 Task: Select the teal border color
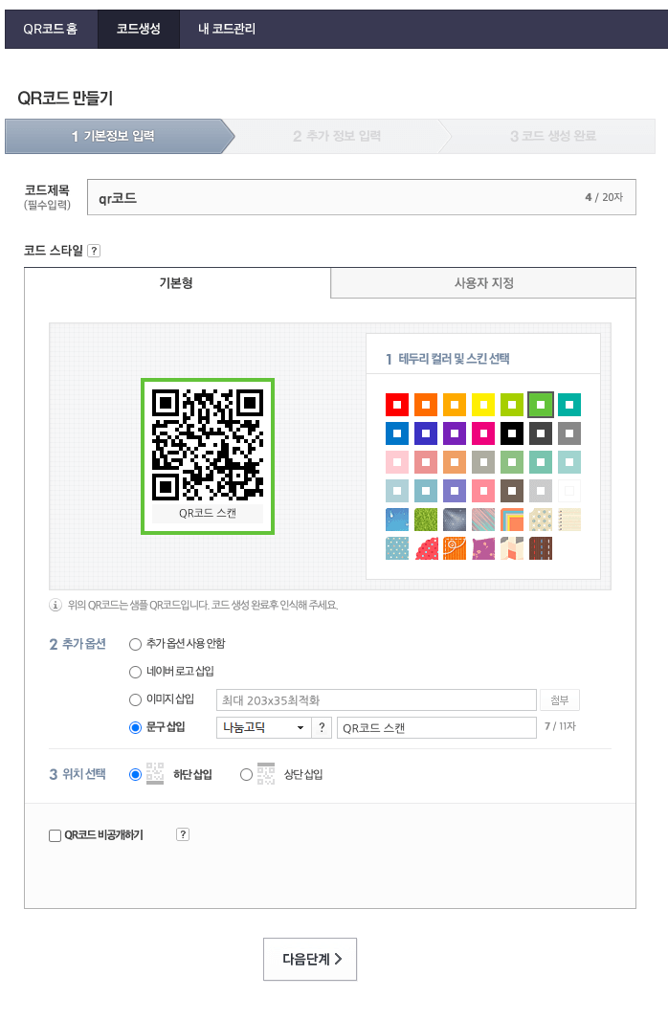[569, 405]
